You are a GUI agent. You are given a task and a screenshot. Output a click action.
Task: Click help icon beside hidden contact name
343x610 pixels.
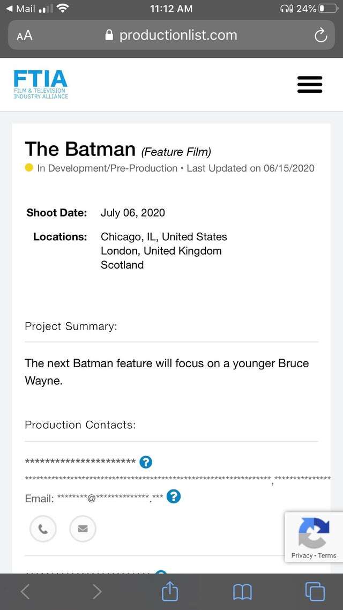(145, 462)
